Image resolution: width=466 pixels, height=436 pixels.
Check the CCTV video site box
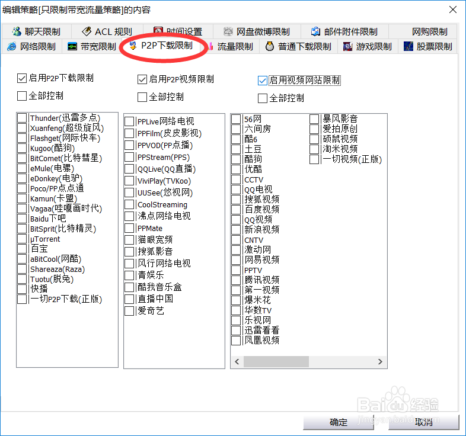236,179
